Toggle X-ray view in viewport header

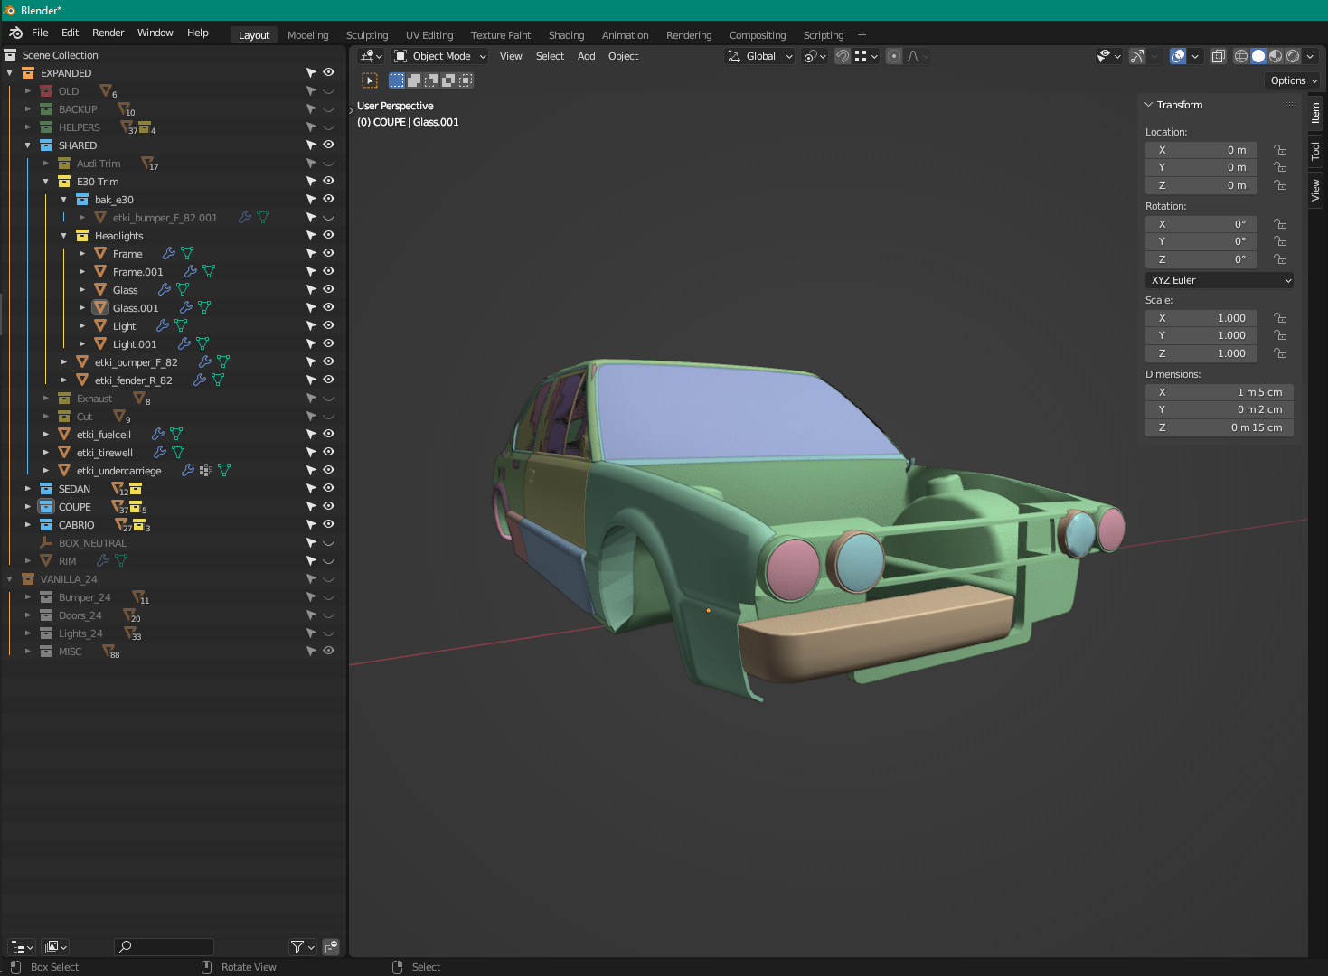(1219, 56)
